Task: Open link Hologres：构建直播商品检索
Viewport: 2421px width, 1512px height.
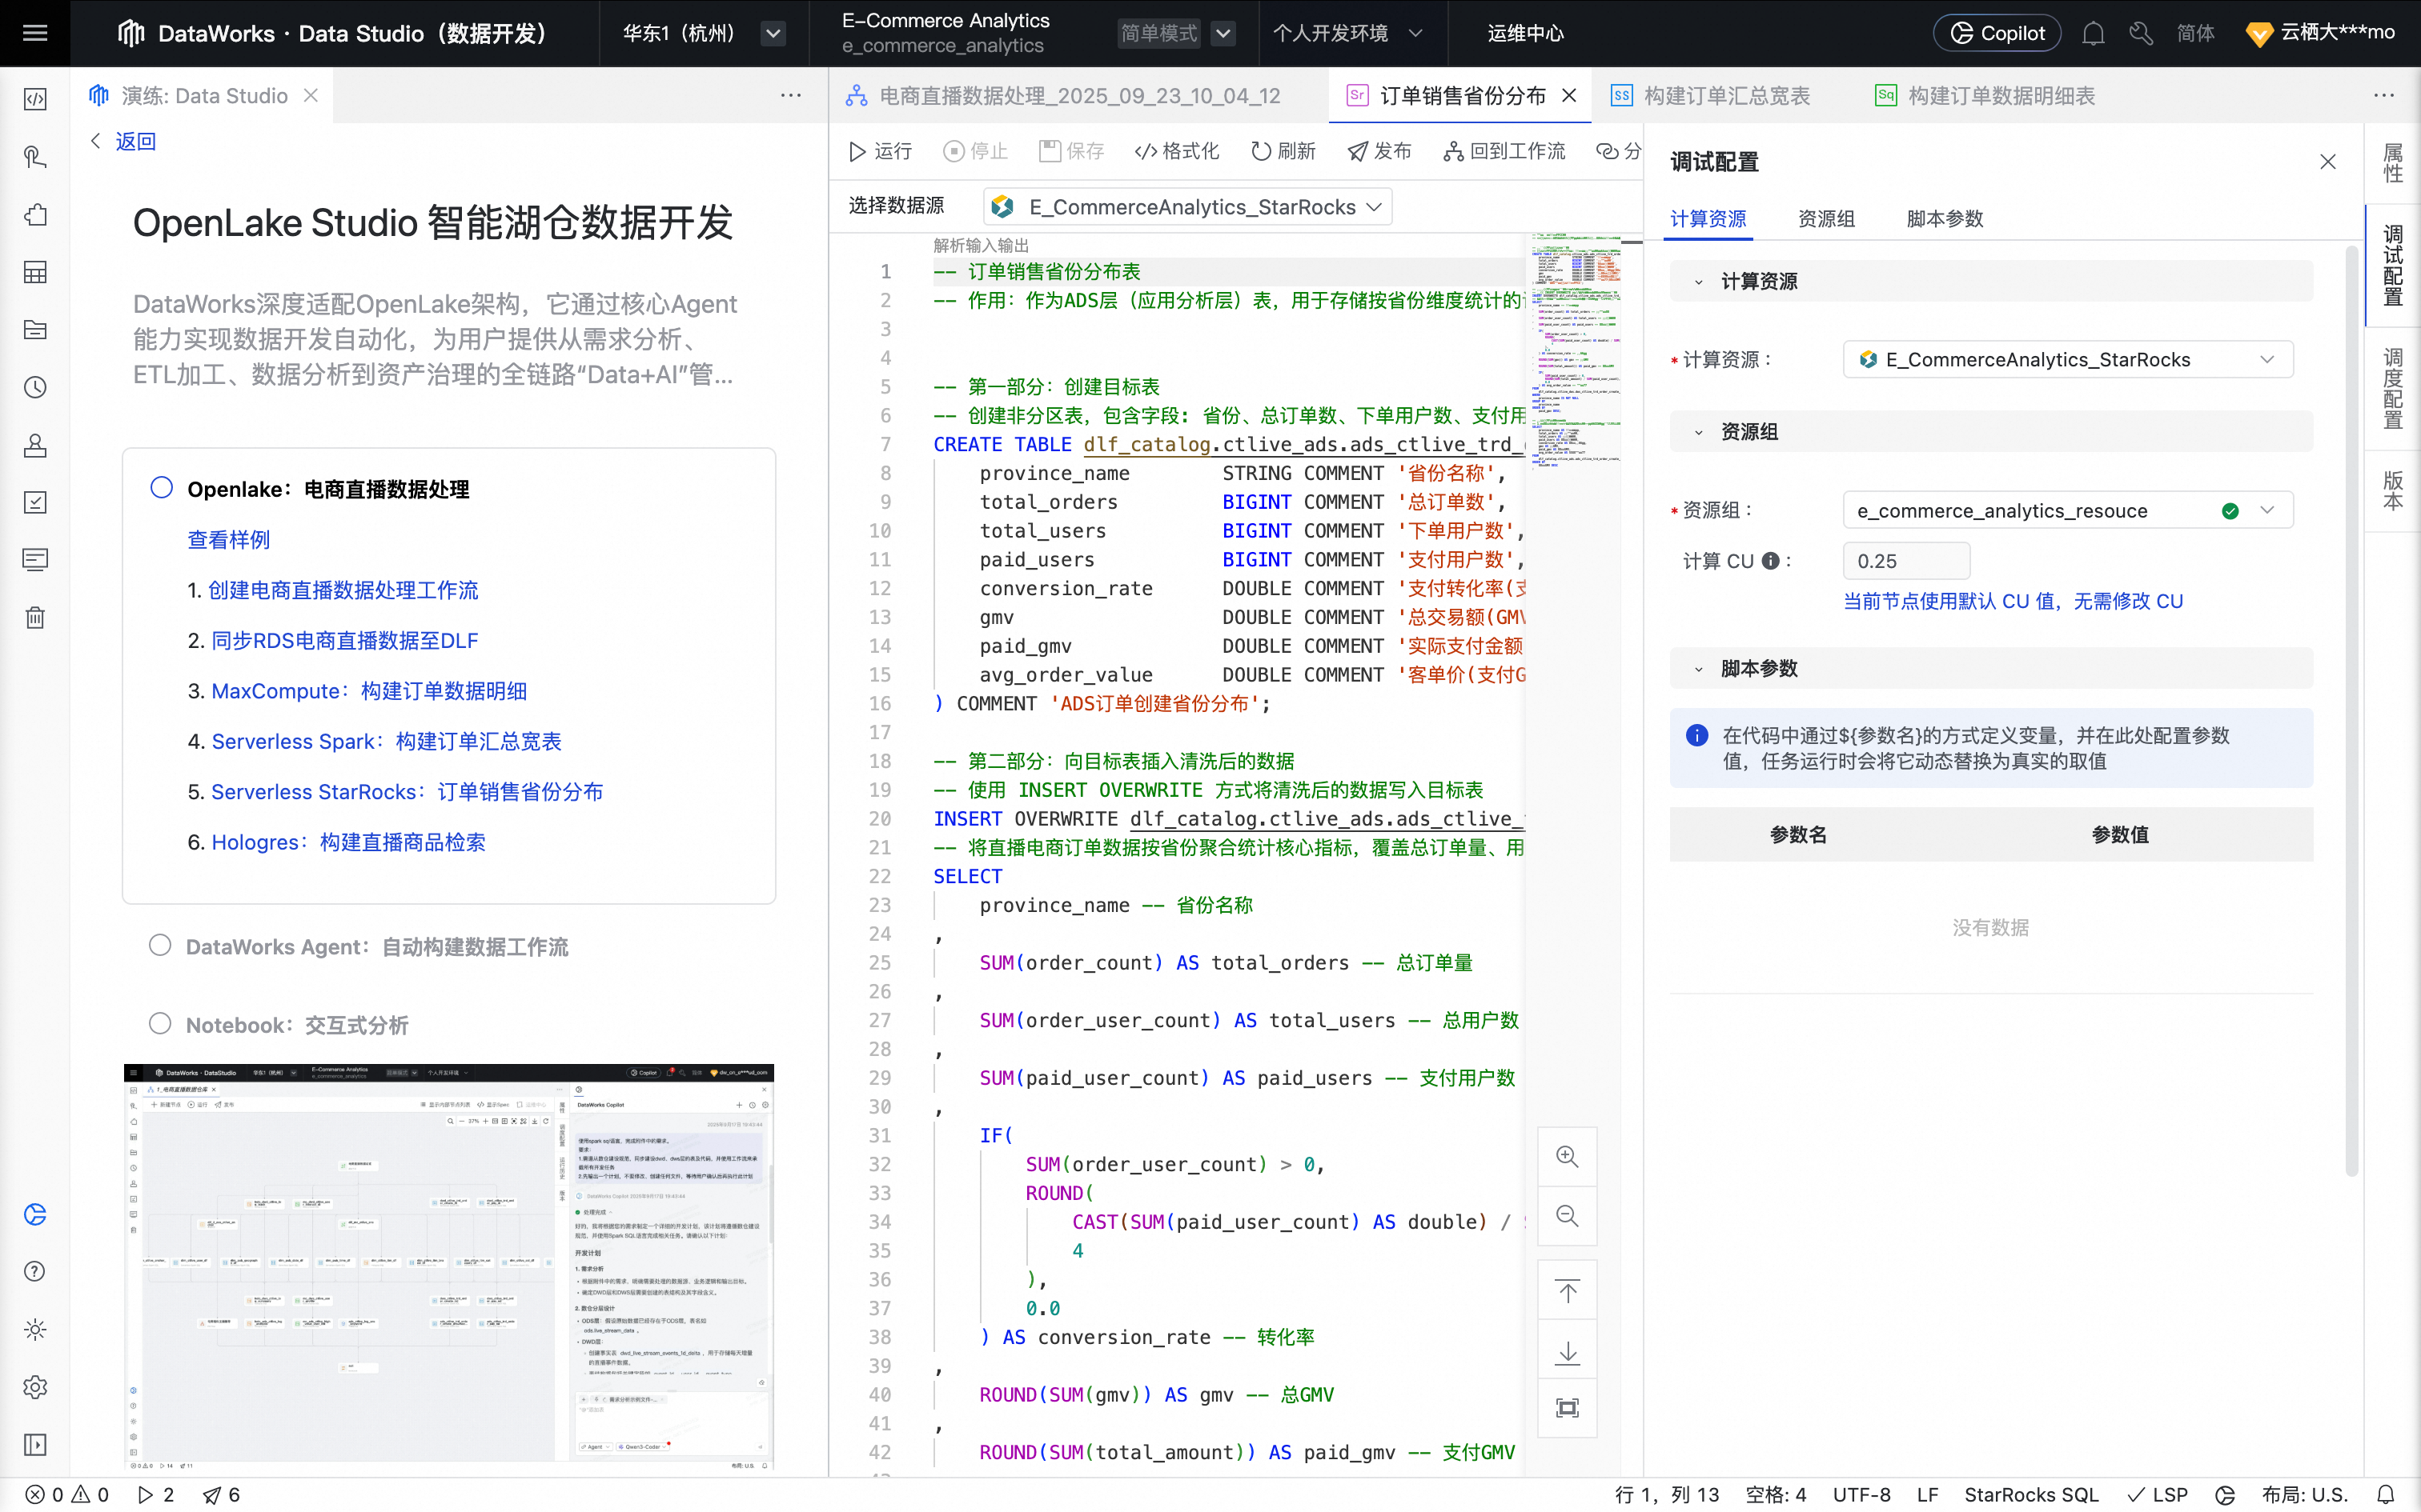Action: 348,842
